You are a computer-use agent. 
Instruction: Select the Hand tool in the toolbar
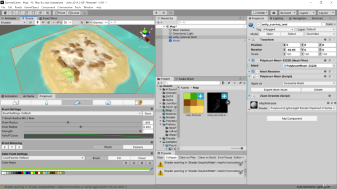click(5, 13)
